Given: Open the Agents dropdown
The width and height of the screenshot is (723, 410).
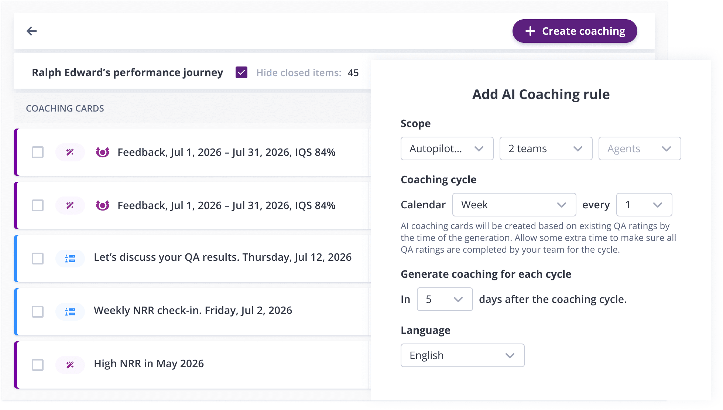Looking at the screenshot, I should 640,148.
